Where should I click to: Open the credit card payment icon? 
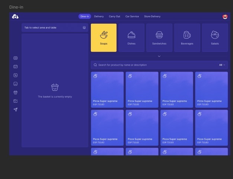tap(15, 67)
